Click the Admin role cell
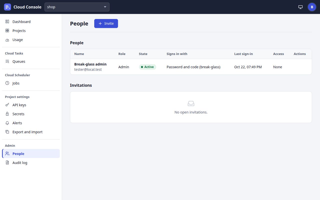 [124, 67]
